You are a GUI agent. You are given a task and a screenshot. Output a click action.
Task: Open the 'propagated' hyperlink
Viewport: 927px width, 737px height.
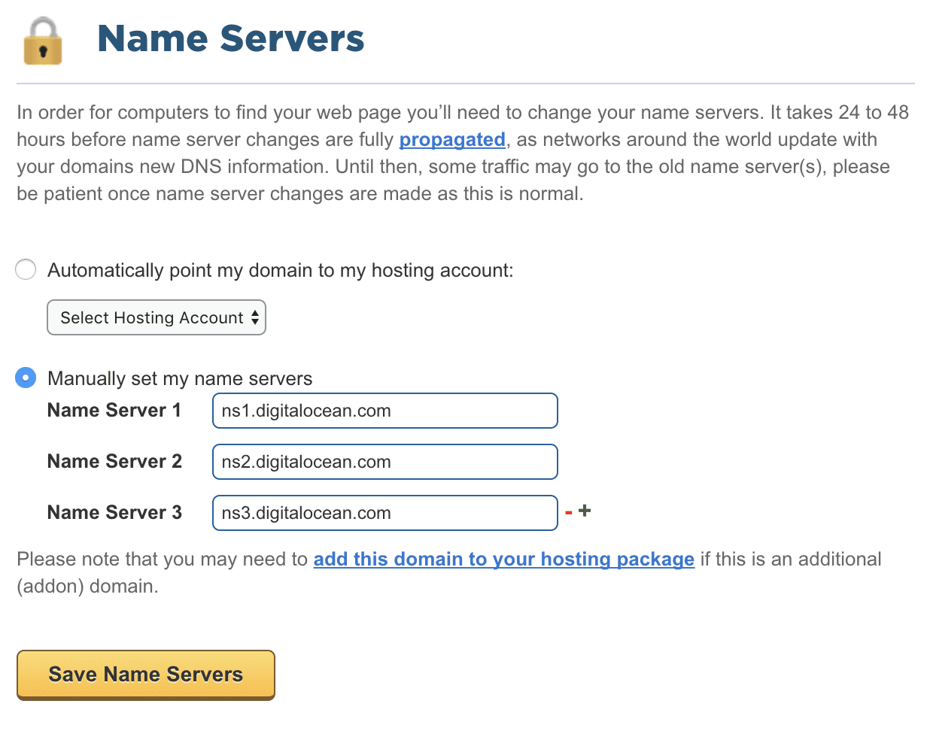(451, 139)
